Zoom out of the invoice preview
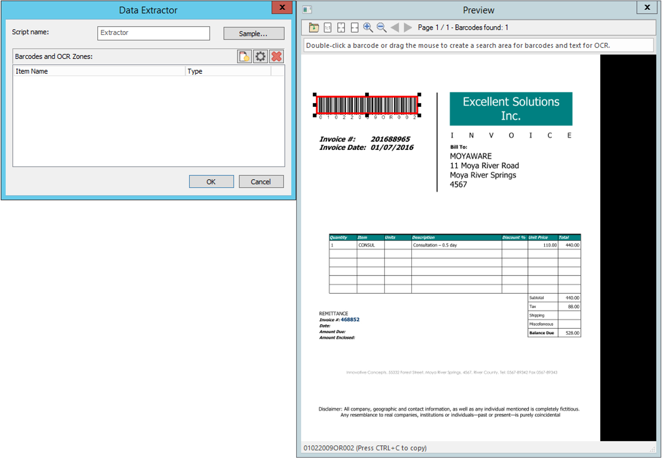The width and height of the screenshot is (662, 459). point(381,28)
